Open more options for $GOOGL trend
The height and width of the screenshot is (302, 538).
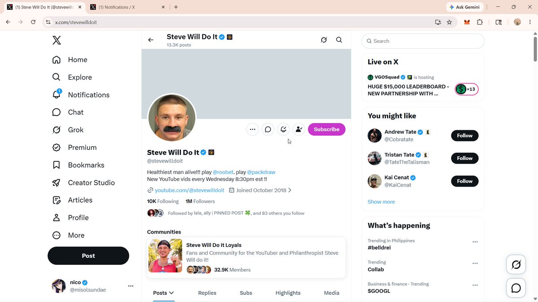click(x=475, y=285)
